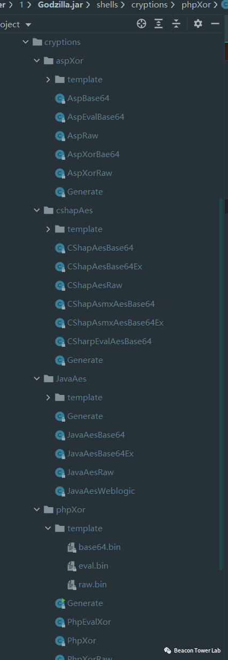Open the project view settings gear

coord(198,24)
